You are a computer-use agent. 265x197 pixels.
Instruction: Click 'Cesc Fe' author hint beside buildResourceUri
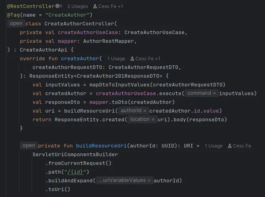242,146
